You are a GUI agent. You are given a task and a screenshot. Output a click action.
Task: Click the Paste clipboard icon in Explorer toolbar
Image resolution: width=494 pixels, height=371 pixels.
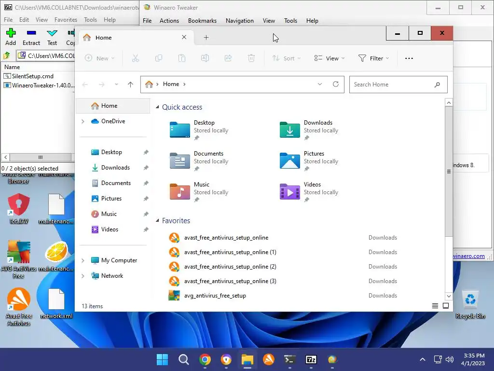pyautogui.click(x=182, y=58)
